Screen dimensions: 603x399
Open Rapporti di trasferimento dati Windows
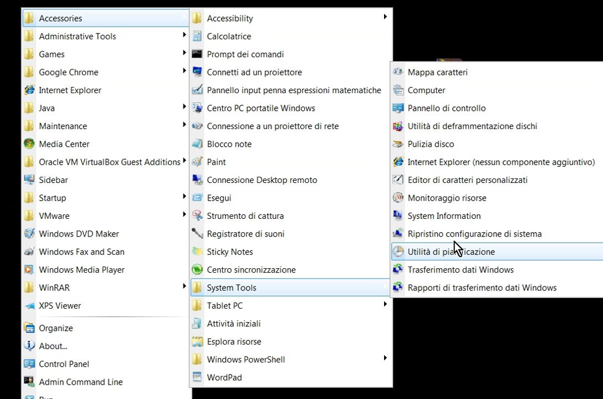click(497, 288)
